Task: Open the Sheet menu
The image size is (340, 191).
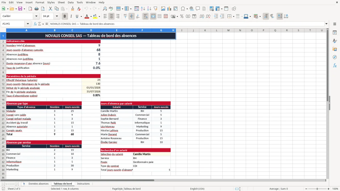Action: point(61,2)
